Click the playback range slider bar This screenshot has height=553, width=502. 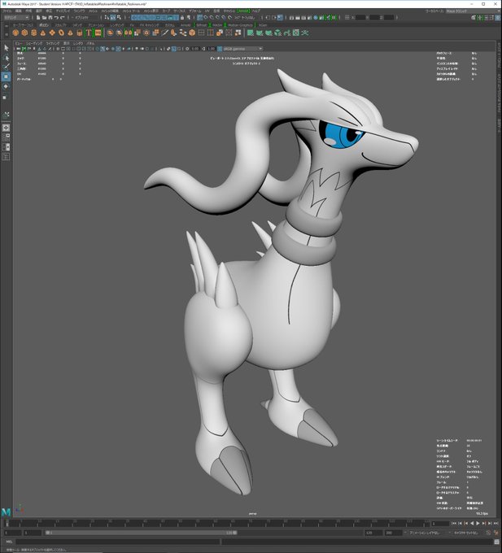click(x=141, y=533)
